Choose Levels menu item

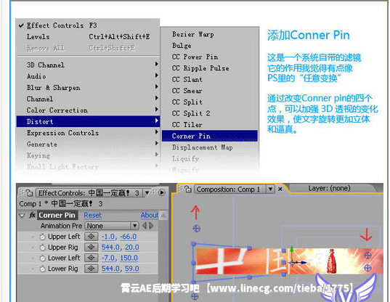pos(88,36)
